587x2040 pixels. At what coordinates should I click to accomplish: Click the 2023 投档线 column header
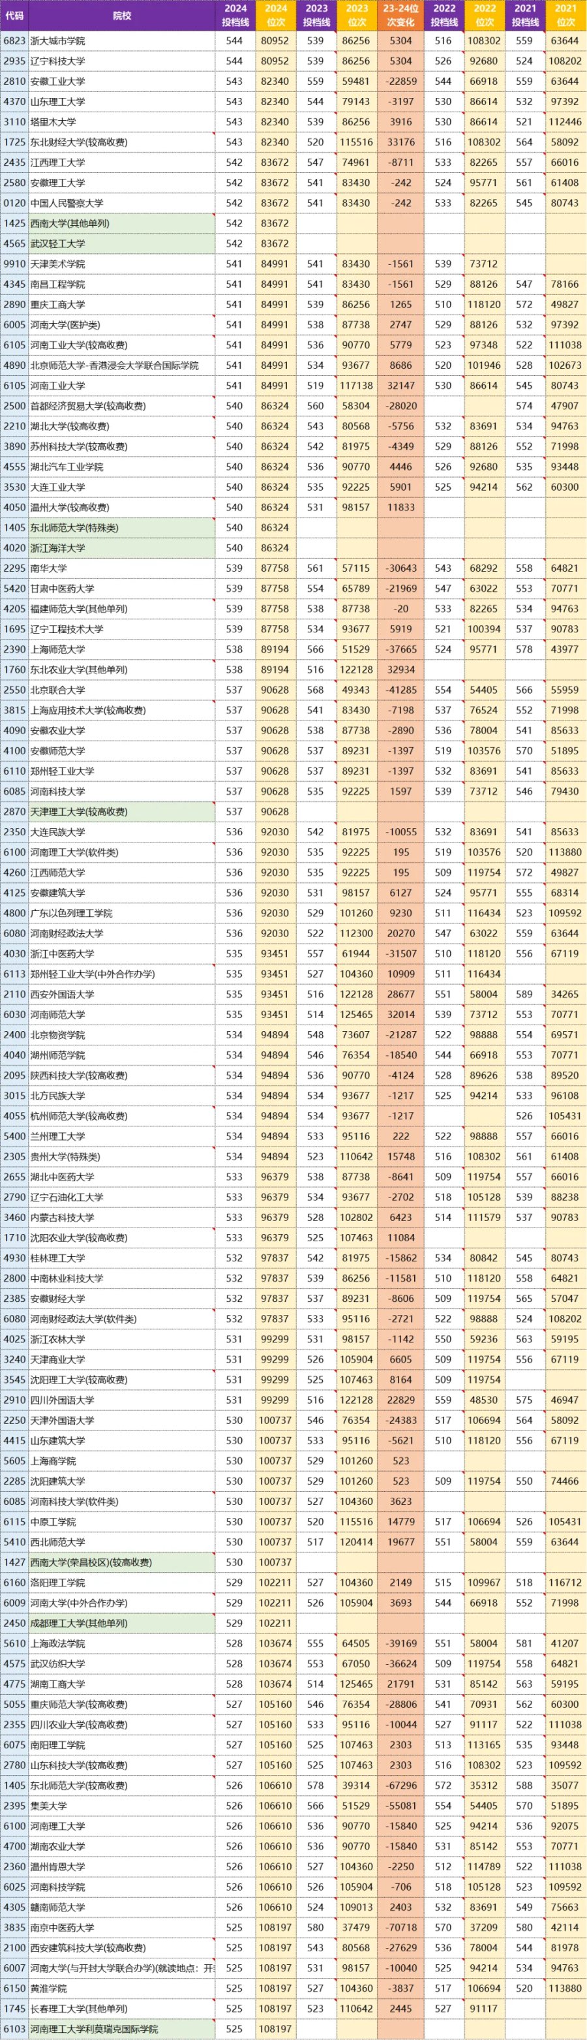click(x=316, y=15)
